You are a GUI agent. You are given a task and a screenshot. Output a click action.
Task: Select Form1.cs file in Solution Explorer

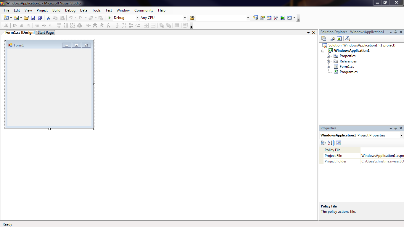(x=347, y=67)
